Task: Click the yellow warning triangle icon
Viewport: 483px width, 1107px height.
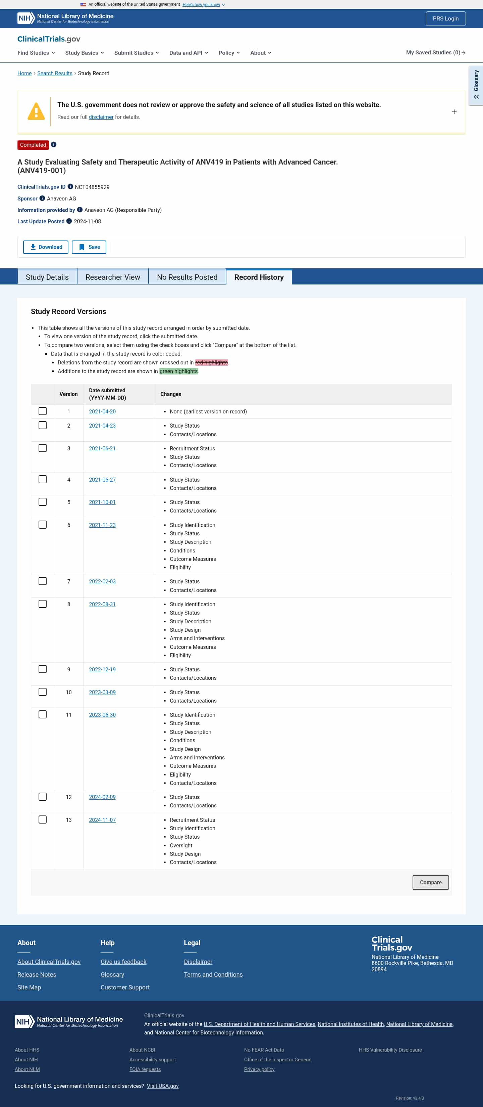Action: point(36,111)
